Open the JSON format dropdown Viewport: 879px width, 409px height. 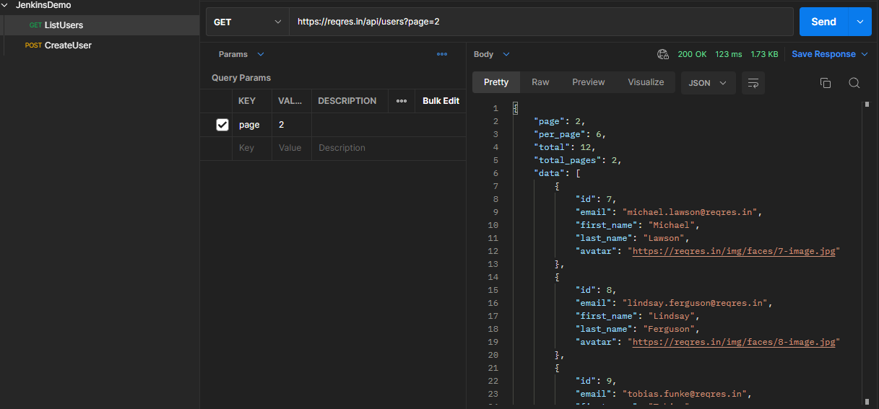click(x=708, y=83)
